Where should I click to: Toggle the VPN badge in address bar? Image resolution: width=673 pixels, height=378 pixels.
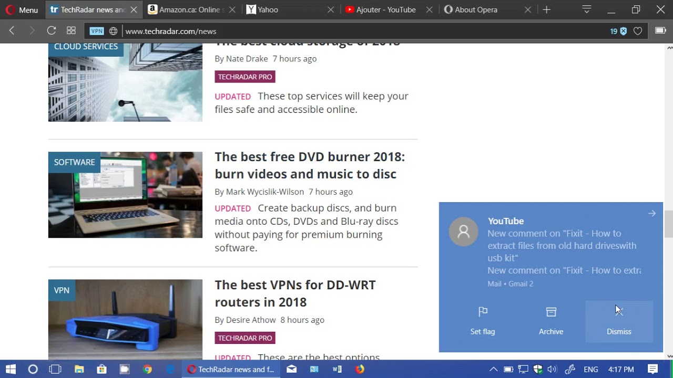point(97,31)
